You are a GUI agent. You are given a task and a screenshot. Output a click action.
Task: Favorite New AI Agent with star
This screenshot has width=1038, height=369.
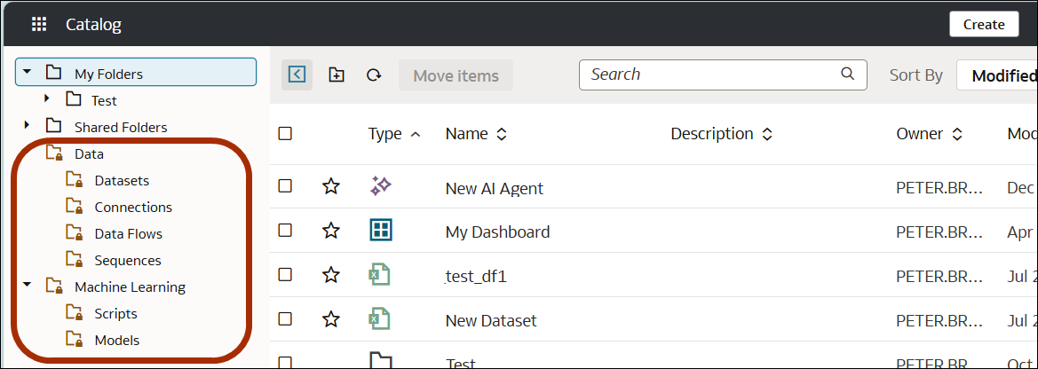tap(331, 187)
